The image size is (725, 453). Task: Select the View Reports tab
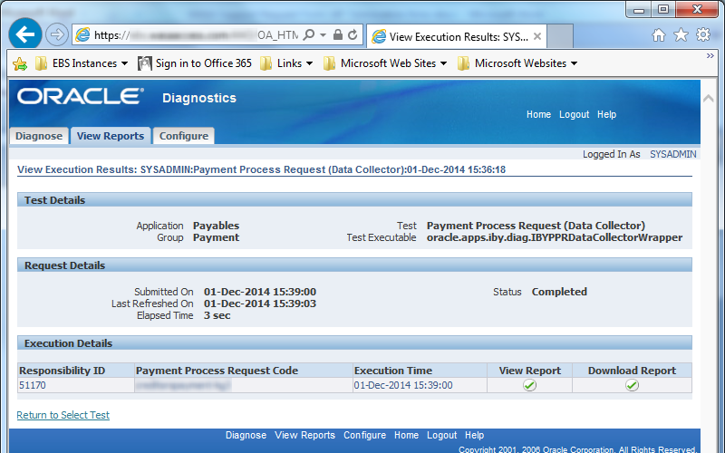(111, 136)
